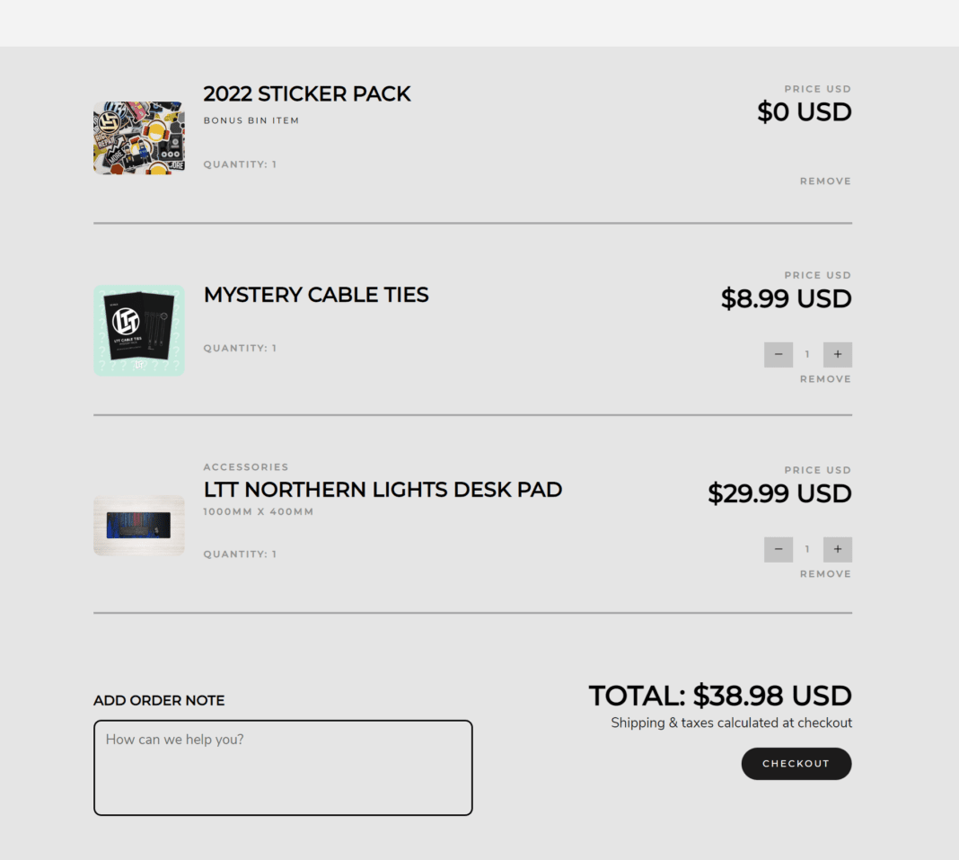Open the Mystery Cable Ties product image

pos(139,330)
